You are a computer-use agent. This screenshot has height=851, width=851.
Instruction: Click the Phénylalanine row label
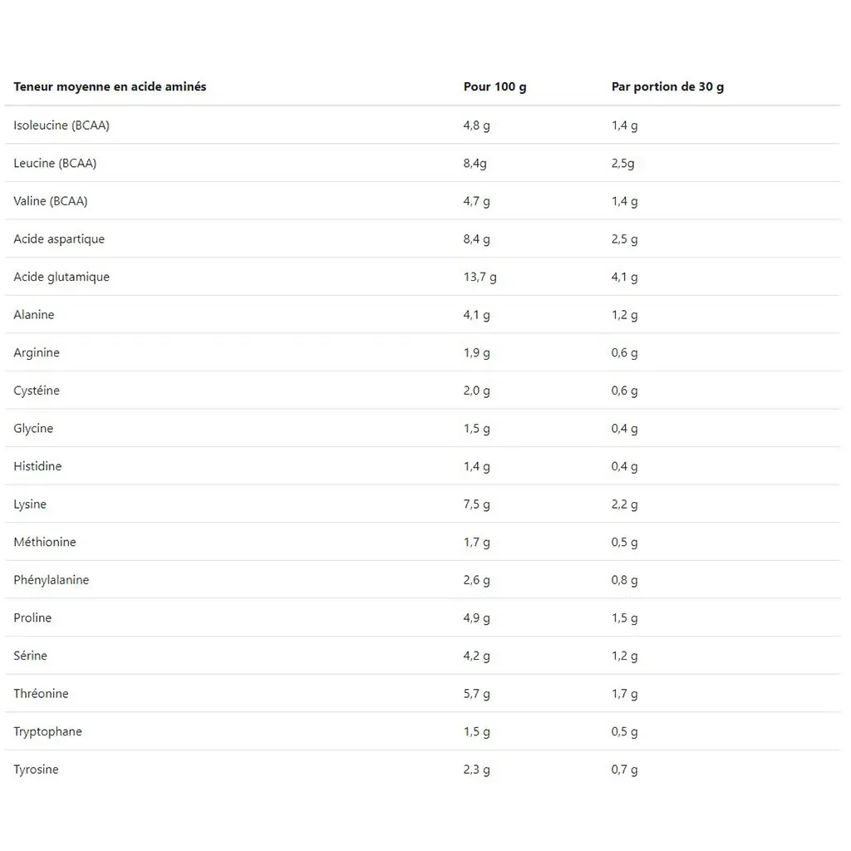coord(51,580)
